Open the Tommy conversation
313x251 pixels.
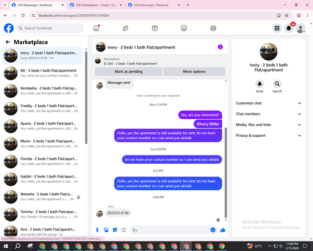(42, 214)
